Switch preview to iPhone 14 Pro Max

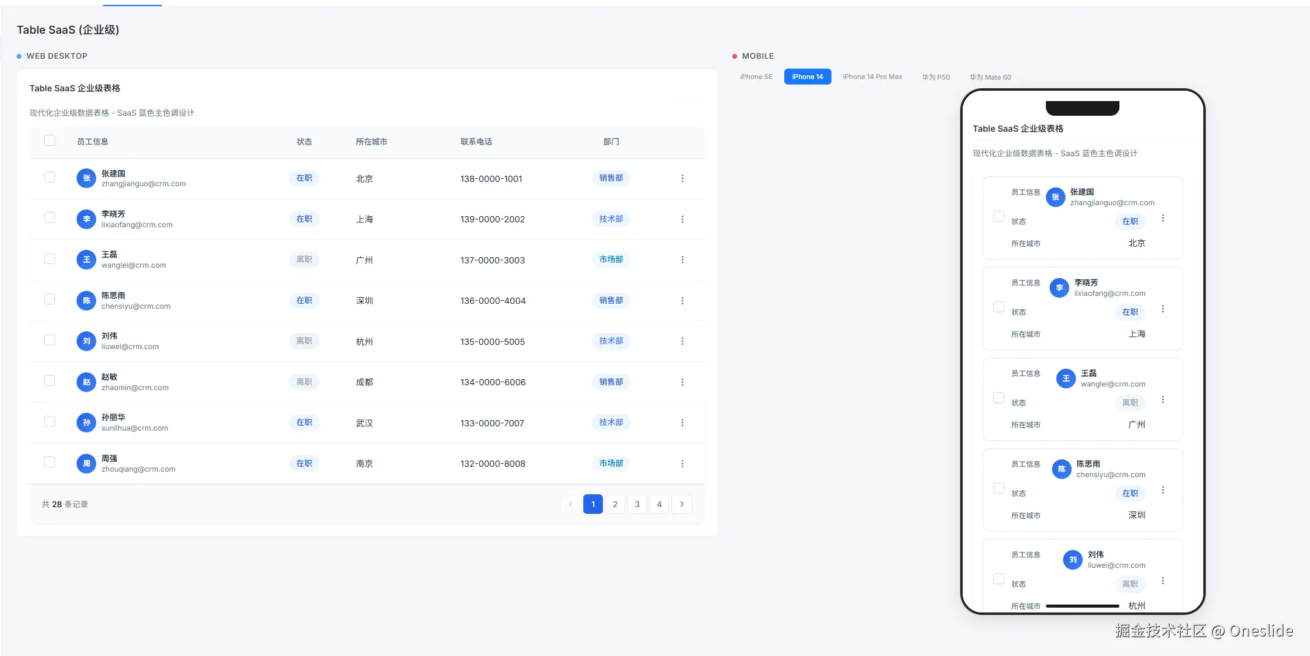873,77
